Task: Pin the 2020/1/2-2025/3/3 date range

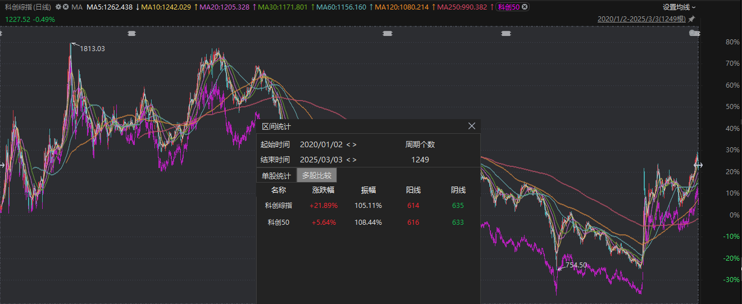Action: 692,19
